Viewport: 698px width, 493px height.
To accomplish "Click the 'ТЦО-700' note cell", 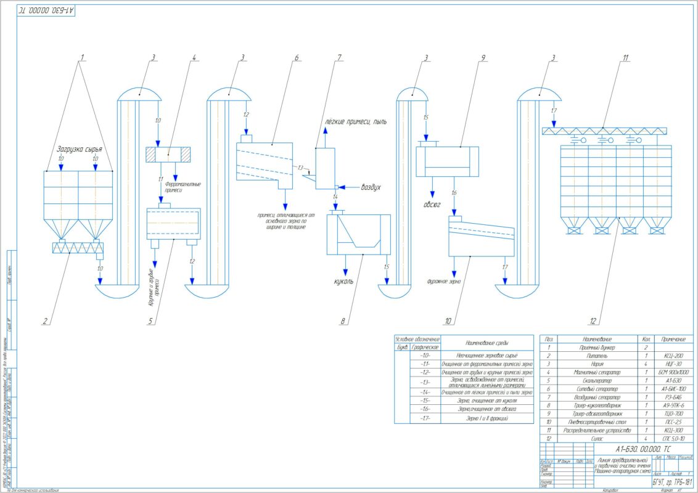I will [674, 414].
